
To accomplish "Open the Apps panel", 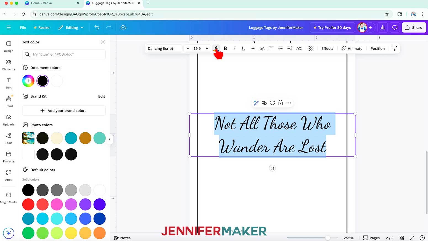I will (9, 175).
